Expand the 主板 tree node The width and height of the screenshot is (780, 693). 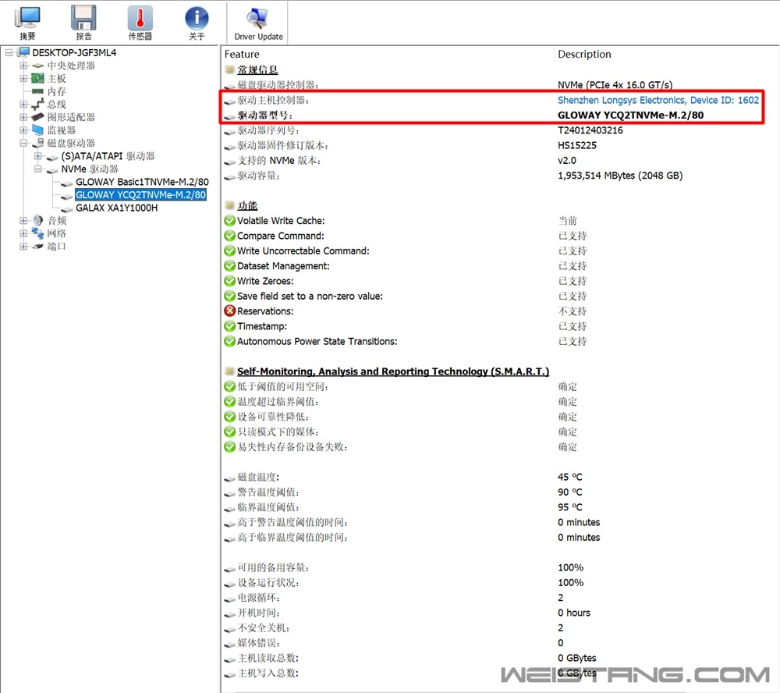[23, 78]
